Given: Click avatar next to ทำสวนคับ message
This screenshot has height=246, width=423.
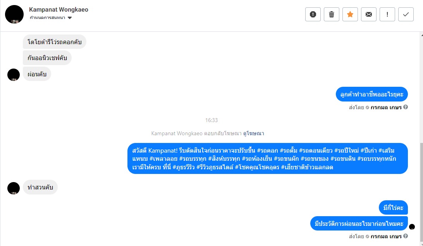Looking at the screenshot, I should 14,188.
